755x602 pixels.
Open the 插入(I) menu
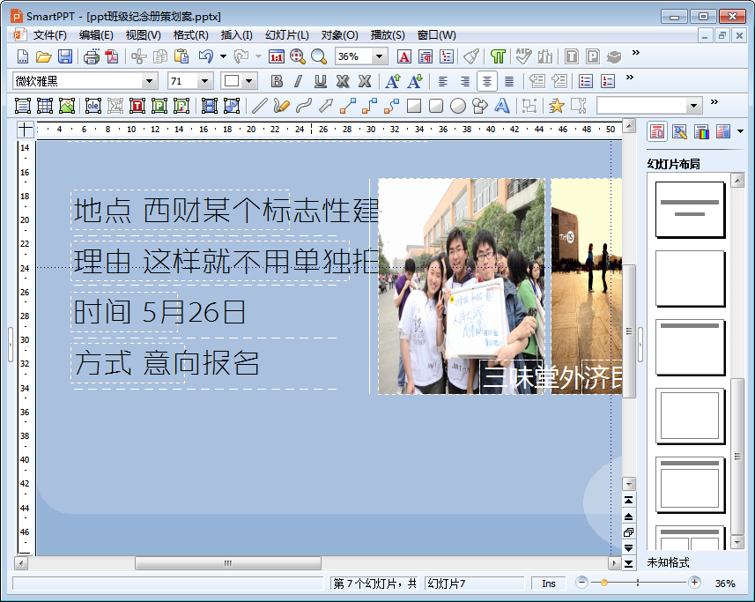(236, 35)
